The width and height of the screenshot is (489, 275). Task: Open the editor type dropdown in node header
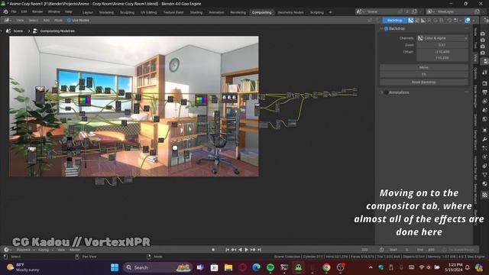(x=8, y=21)
